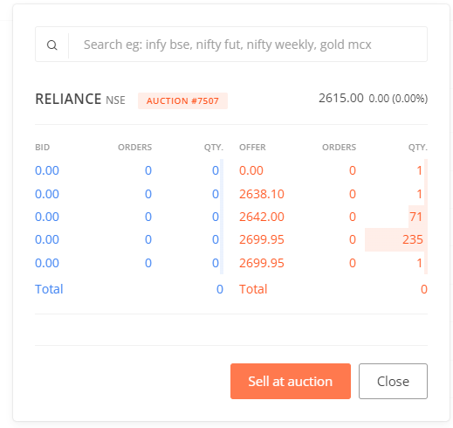The height and width of the screenshot is (428, 453).
Task: Click the first 2699.95 offer price
Action: pos(262,239)
